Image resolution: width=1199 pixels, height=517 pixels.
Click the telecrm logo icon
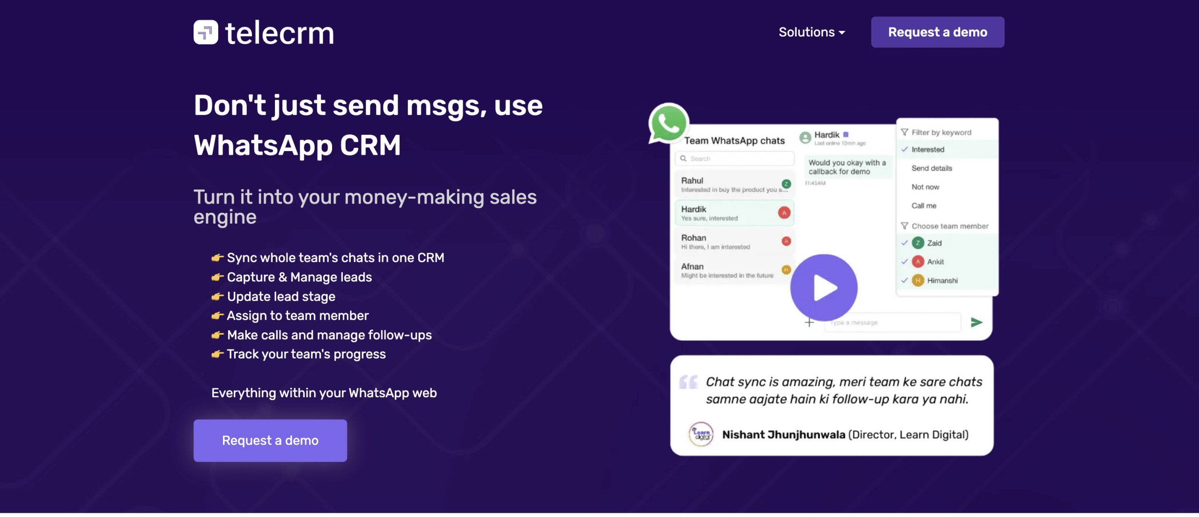click(206, 32)
